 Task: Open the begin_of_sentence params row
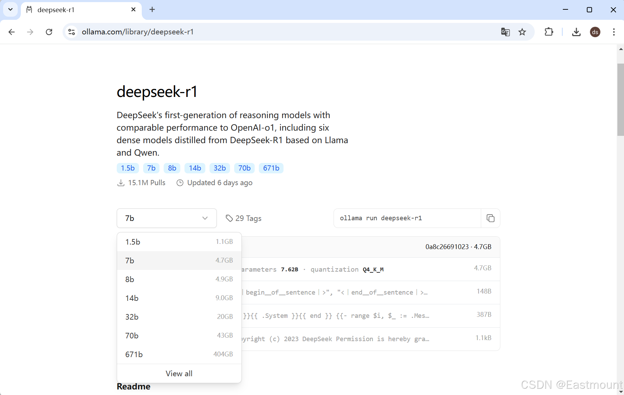371,293
